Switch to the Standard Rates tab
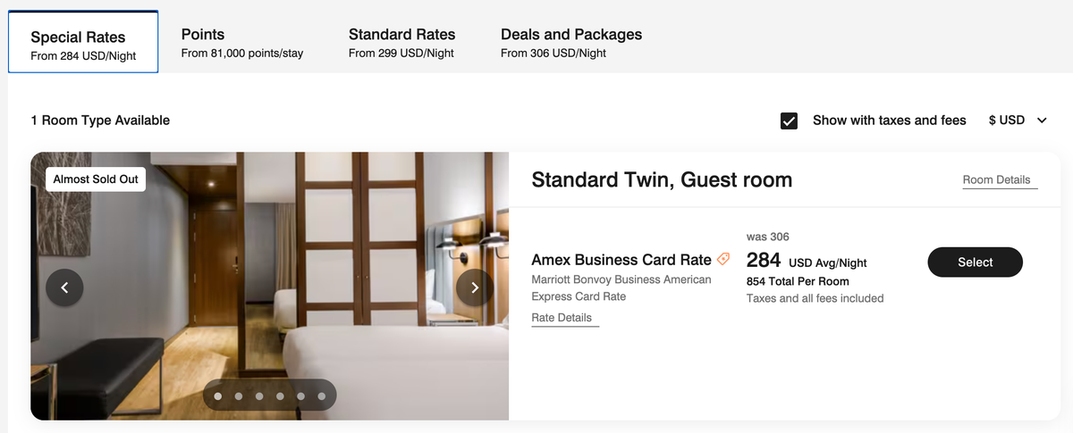This screenshot has height=433, width=1073. coord(402,43)
